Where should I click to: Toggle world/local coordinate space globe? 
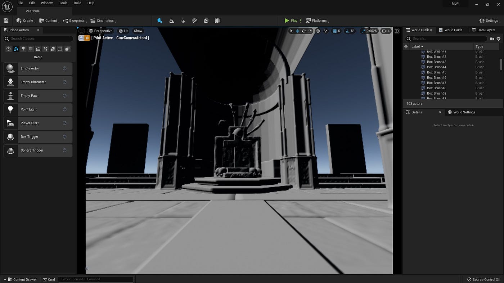[x=318, y=31]
